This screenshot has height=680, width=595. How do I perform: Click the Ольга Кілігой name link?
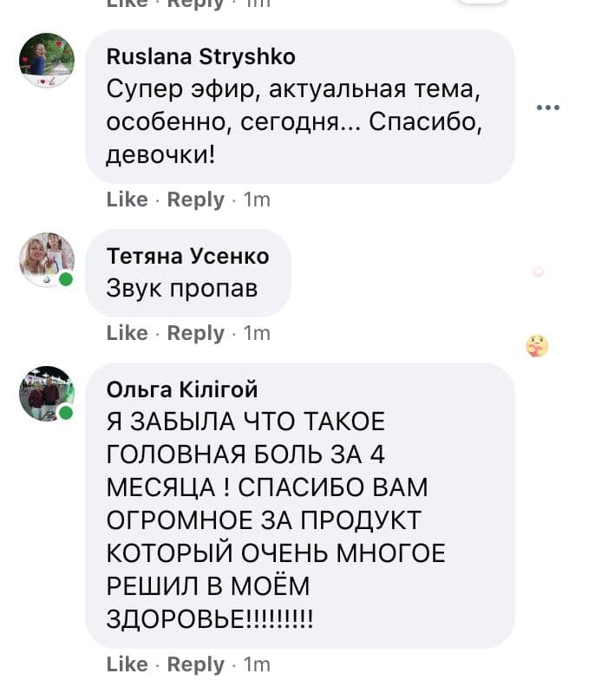181,389
